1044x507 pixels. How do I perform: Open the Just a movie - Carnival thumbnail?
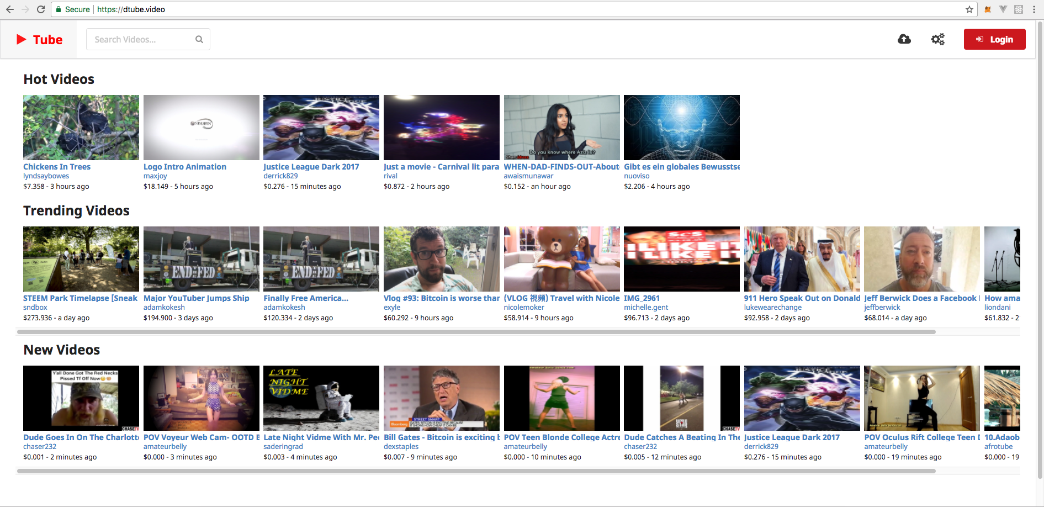pos(442,128)
